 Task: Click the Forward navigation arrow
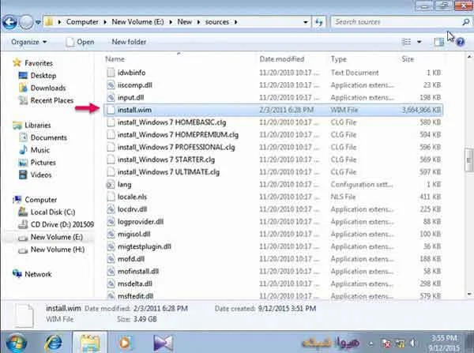coord(26,22)
